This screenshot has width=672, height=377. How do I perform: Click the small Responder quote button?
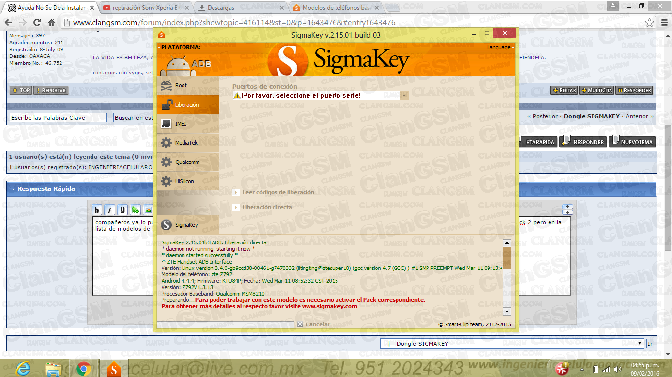tap(634, 90)
